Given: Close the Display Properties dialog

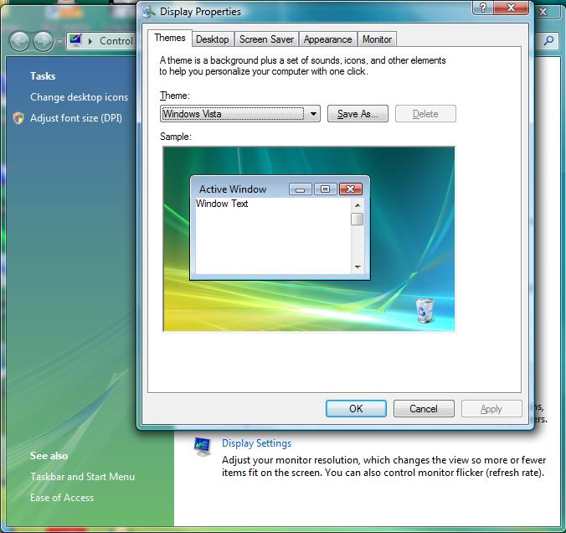Looking at the screenshot, I should [x=511, y=8].
